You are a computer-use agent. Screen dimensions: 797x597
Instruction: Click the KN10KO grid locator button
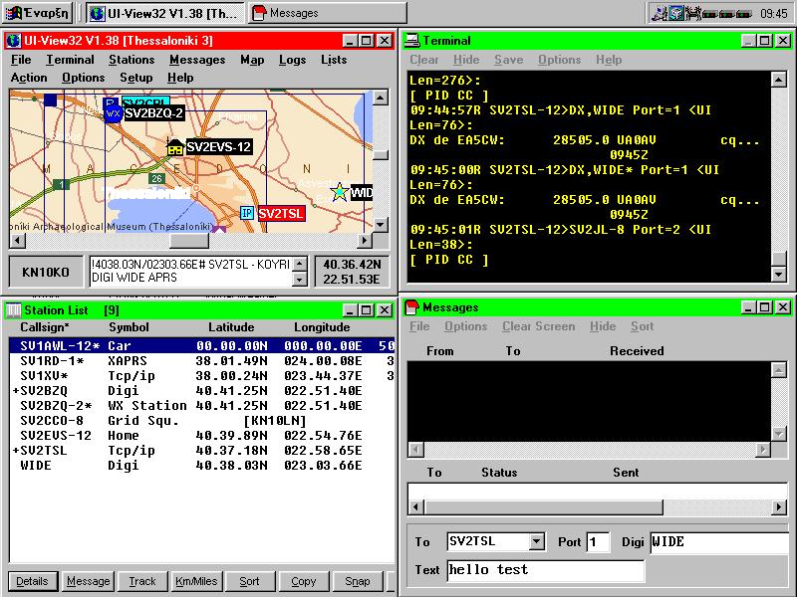click(46, 272)
